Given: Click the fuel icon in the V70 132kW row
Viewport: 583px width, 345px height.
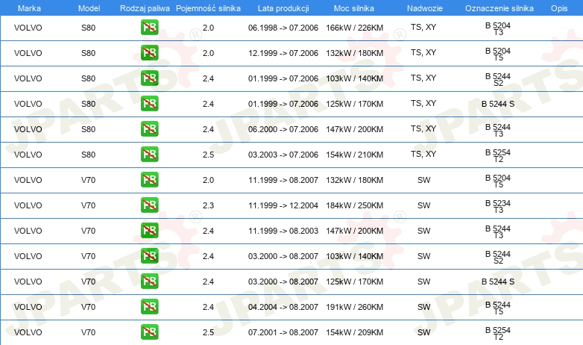Looking at the screenshot, I should (149, 179).
